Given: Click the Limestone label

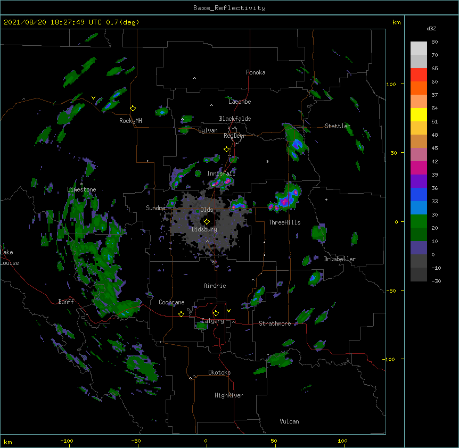Looking at the screenshot, I should coord(81,189).
